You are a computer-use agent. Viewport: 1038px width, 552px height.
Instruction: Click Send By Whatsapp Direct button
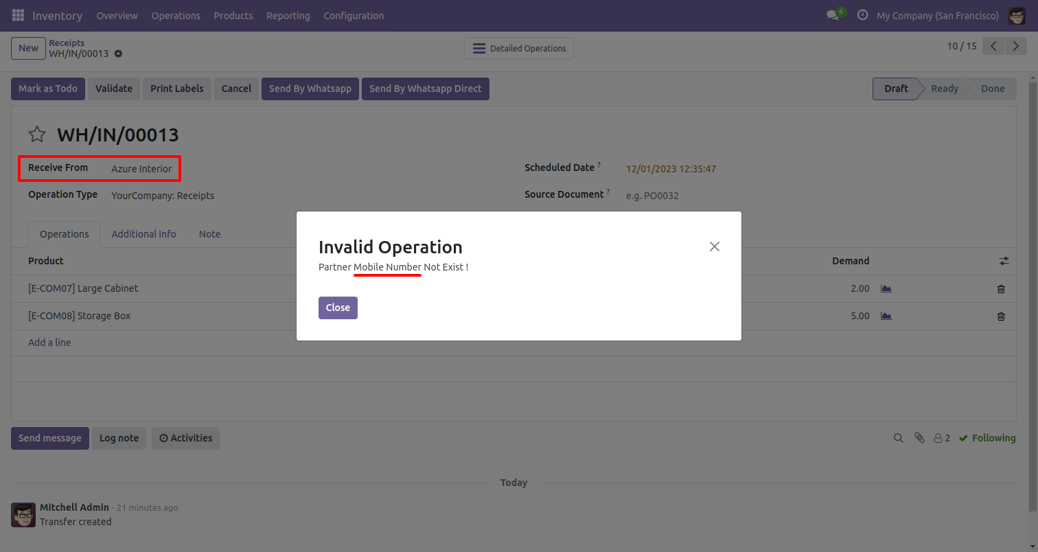click(426, 89)
